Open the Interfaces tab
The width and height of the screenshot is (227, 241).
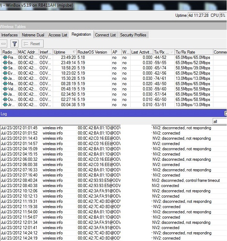coord(9,35)
